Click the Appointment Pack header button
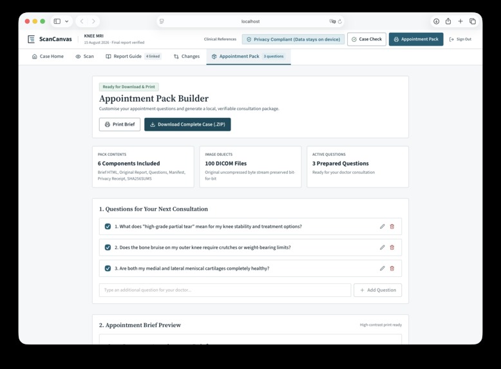This screenshot has height=369, width=501. tap(416, 39)
